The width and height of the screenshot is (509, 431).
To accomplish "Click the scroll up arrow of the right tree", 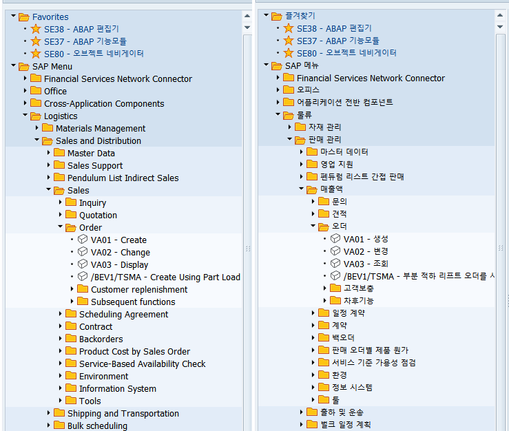I will pos(500,15).
